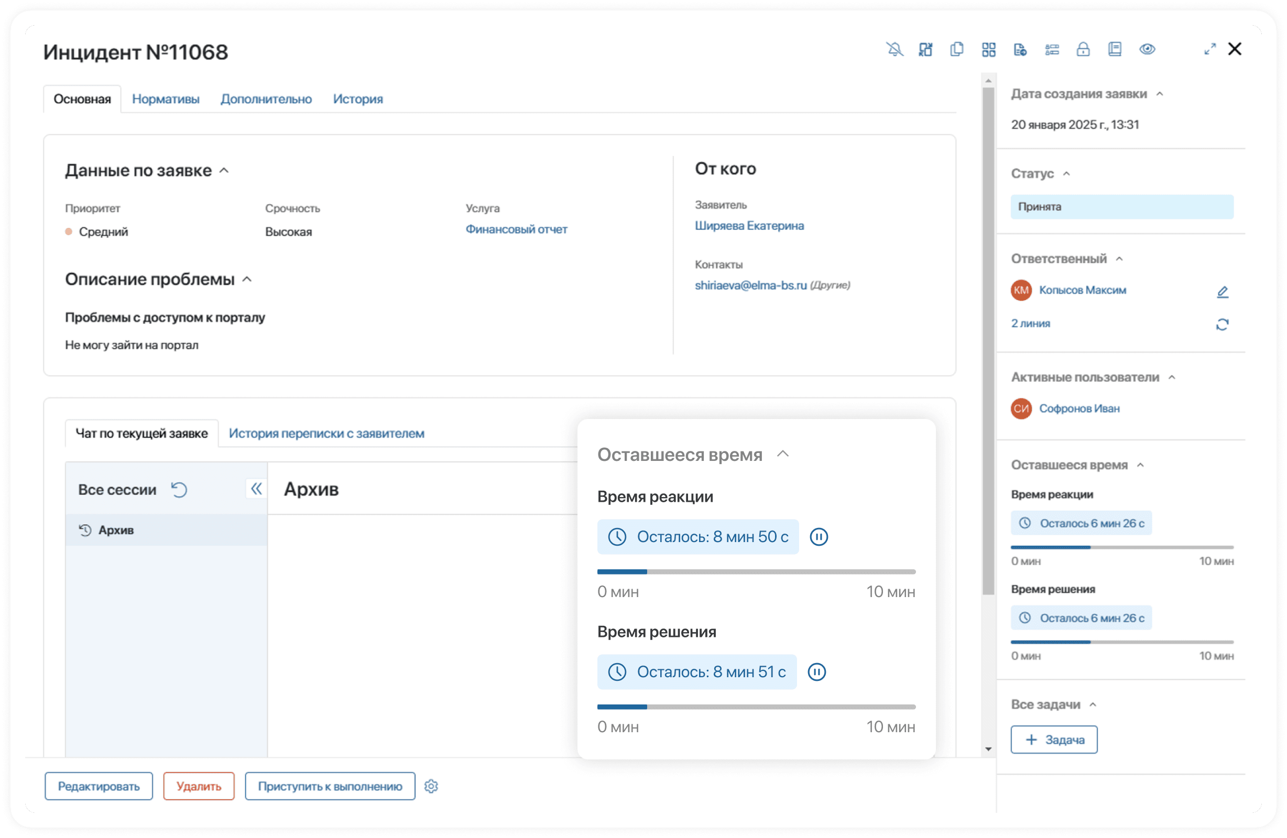1287x838 pixels.
Task: Click sidebar Время реакции 6 мин 26 с badge
Action: (x=1082, y=524)
